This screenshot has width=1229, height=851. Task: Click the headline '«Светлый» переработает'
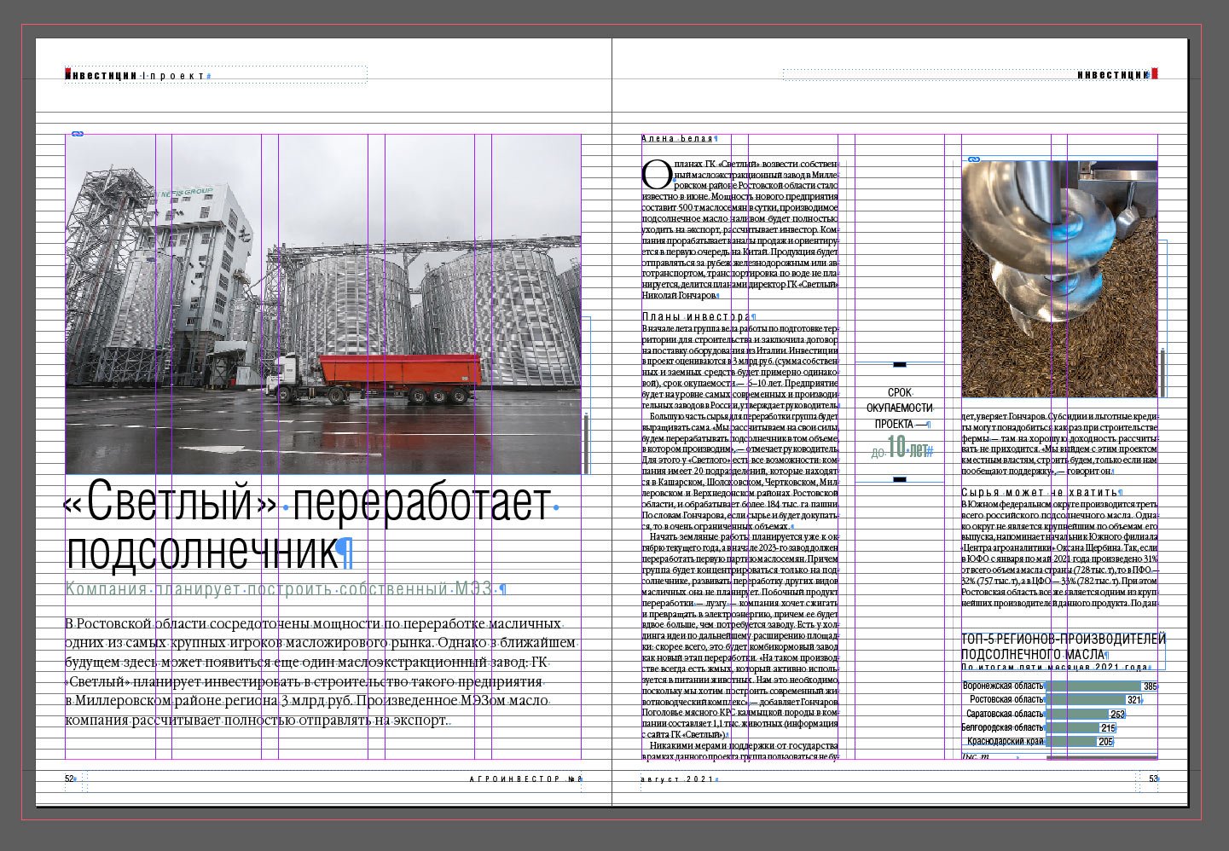309,502
